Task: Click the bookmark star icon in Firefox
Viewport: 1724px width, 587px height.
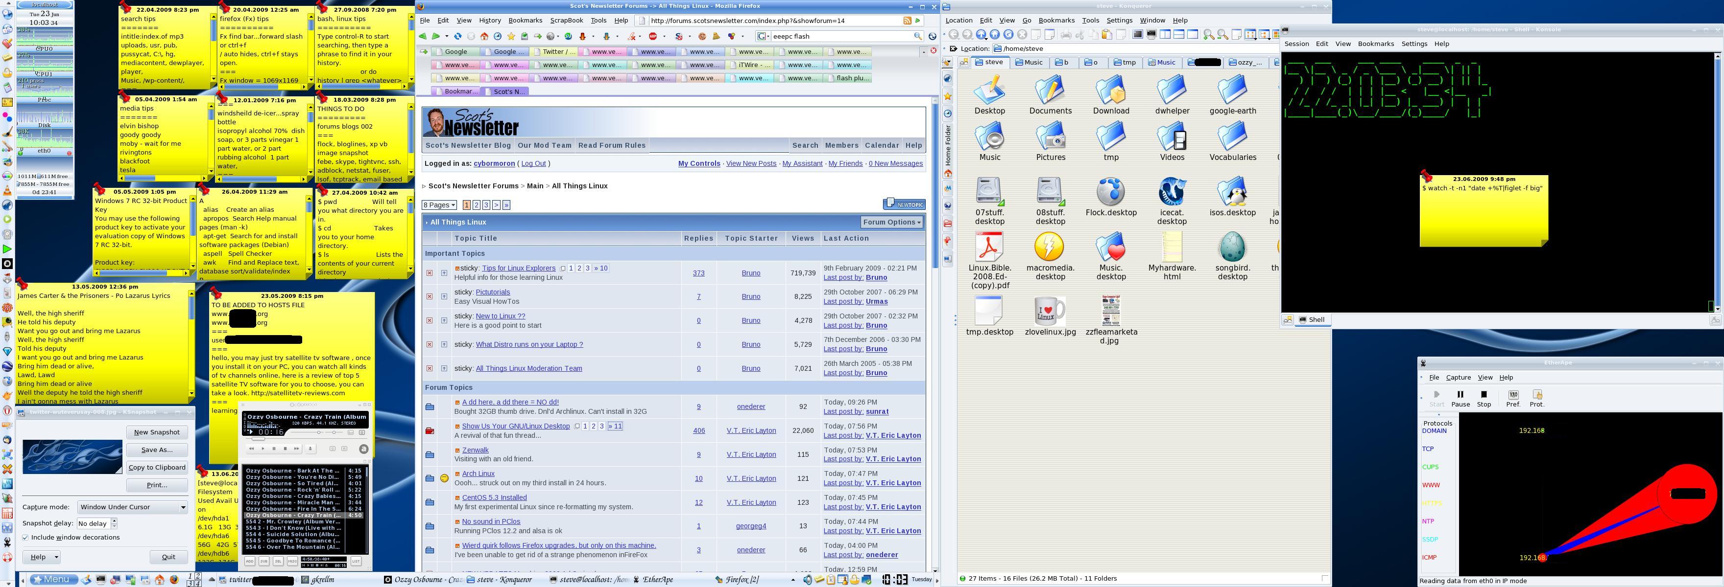Action: pyautogui.click(x=511, y=36)
